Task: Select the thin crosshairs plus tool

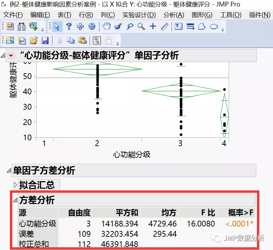Action: pos(153,27)
